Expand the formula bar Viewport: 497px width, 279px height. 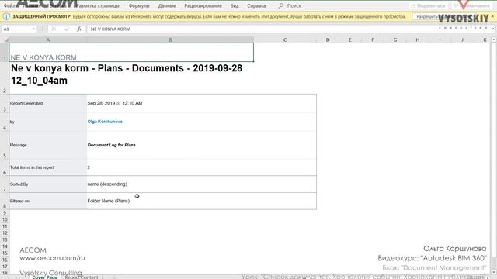pos(492,29)
